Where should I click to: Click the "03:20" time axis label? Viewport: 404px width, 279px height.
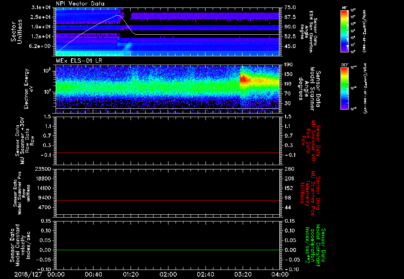243,274
